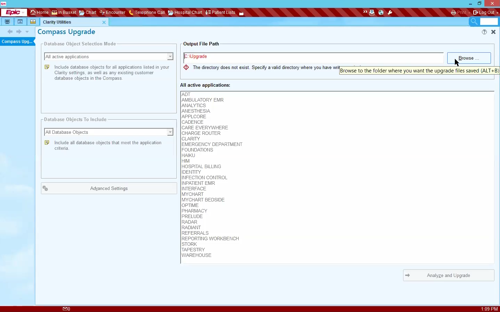Expand the toolbar overflow chevron
The width and height of the screenshot is (500, 312).
tap(365, 12)
